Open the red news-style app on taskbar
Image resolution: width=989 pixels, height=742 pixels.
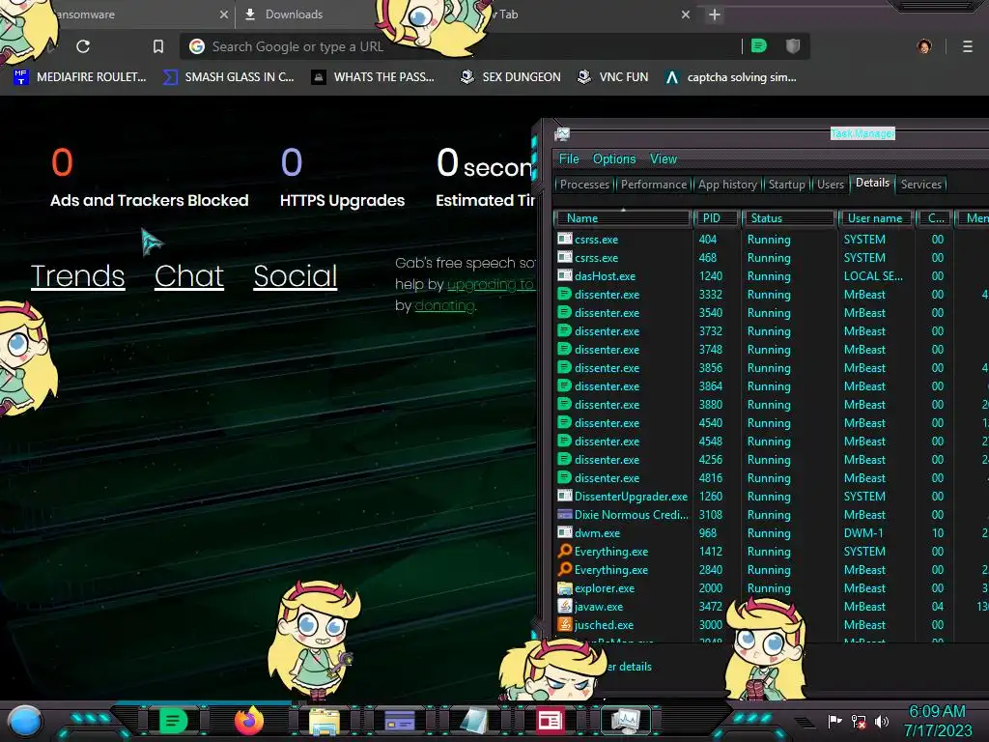coord(550,721)
